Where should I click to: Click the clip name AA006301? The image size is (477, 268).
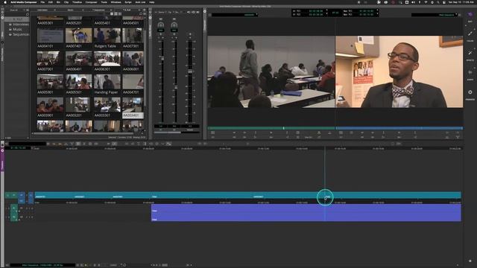point(103,69)
